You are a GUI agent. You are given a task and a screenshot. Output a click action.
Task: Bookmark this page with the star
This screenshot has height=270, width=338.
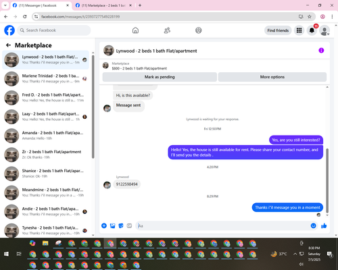310,17
